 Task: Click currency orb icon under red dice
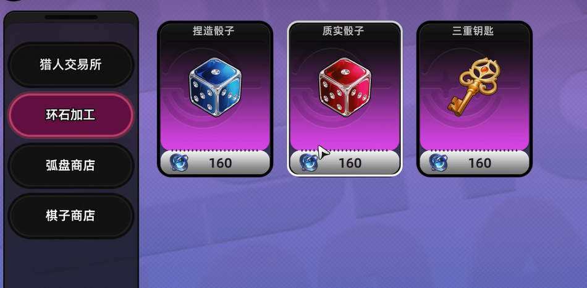point(308,163)
